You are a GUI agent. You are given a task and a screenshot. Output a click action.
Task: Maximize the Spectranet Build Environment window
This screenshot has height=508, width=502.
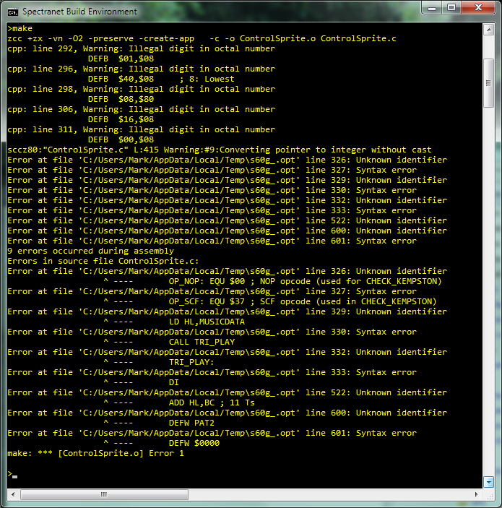pyautogui.click(x=451, y=9)
